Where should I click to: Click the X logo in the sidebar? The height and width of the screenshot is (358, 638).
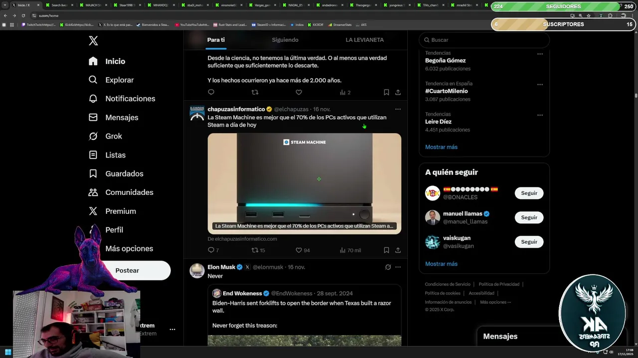[93, 41]
